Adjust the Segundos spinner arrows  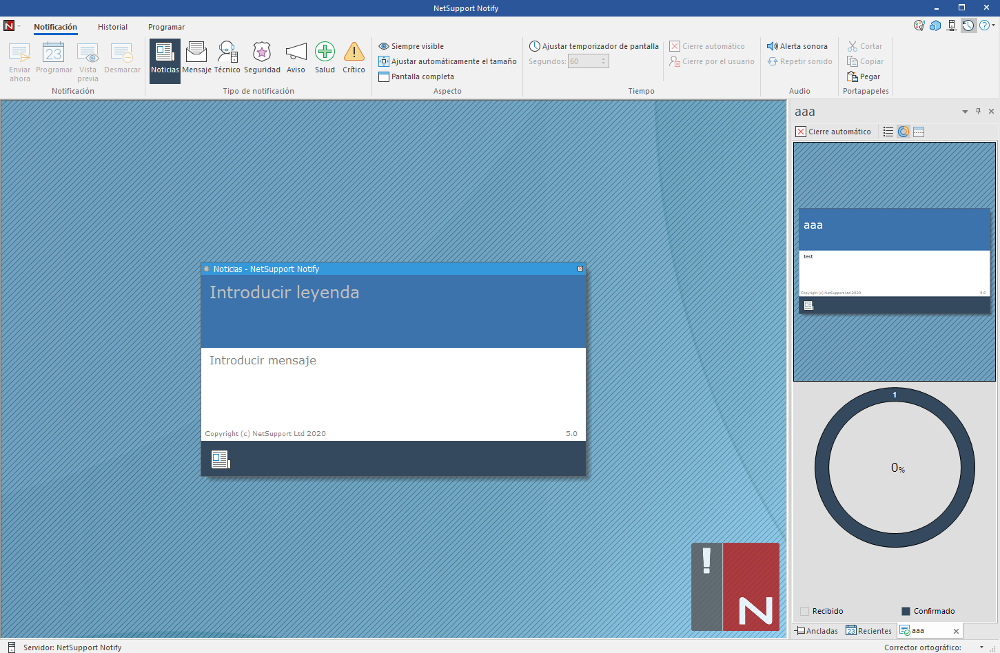(604, 61)
